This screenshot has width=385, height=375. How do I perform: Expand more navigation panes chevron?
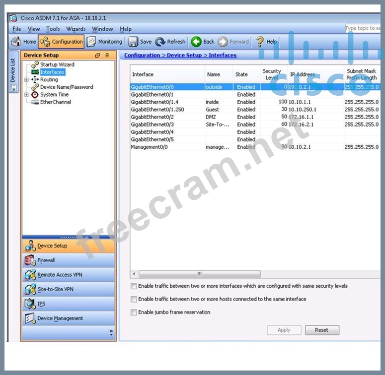[111, 332]
